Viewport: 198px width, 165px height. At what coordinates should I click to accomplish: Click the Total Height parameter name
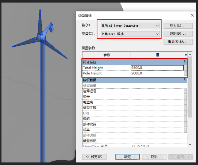pos(93,68)
